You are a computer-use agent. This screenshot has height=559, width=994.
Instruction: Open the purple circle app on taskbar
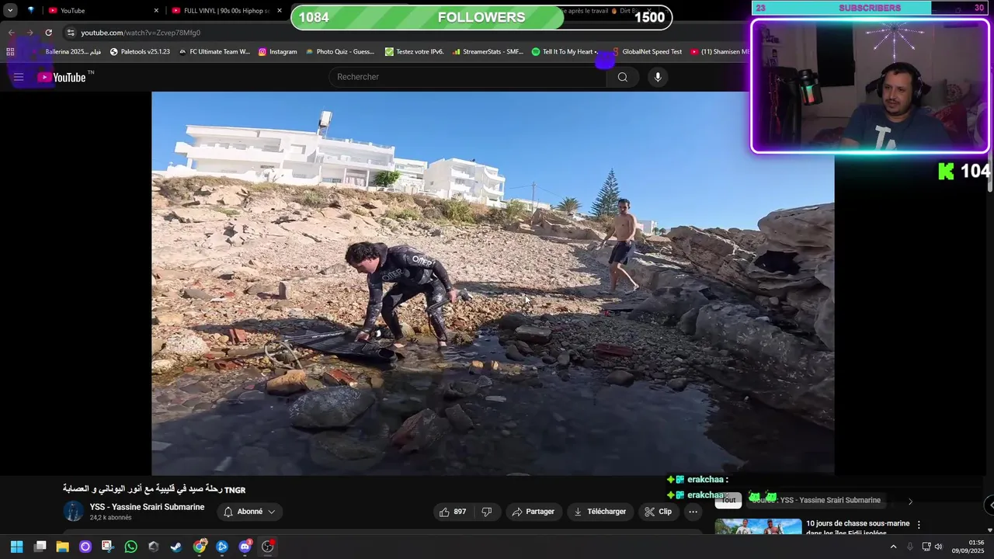85,547
